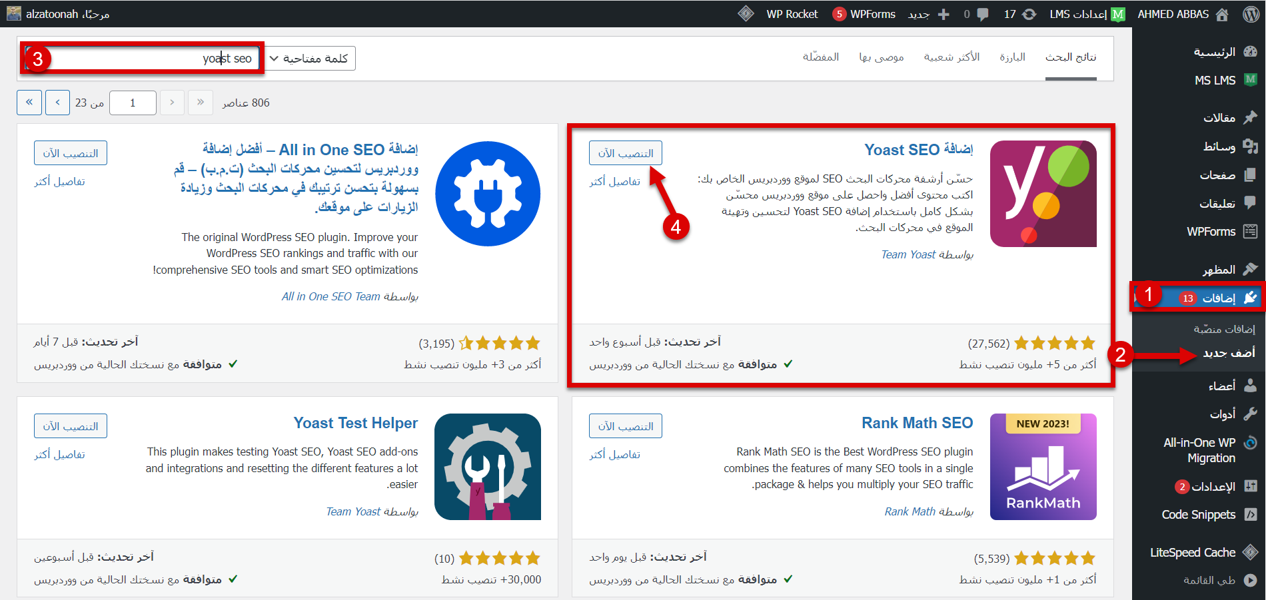The image size is (1266, 600).
Task: Click the Yoast Test Helper logo thumbnail
Action: tap(488, 467)
